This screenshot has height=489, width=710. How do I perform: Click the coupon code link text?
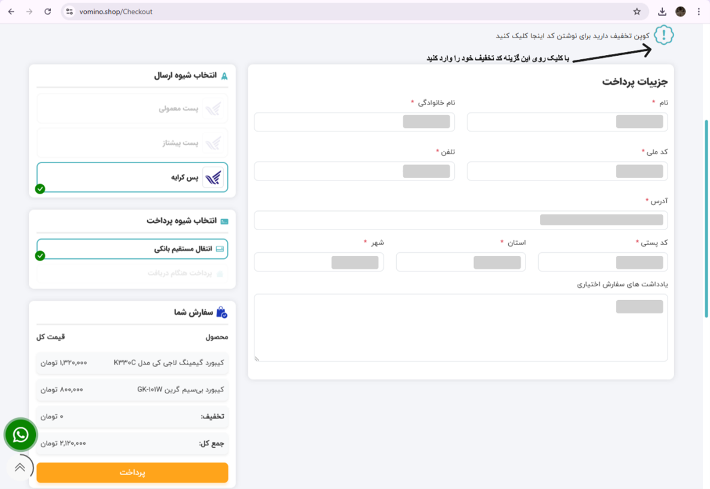(x=572, y=36)
